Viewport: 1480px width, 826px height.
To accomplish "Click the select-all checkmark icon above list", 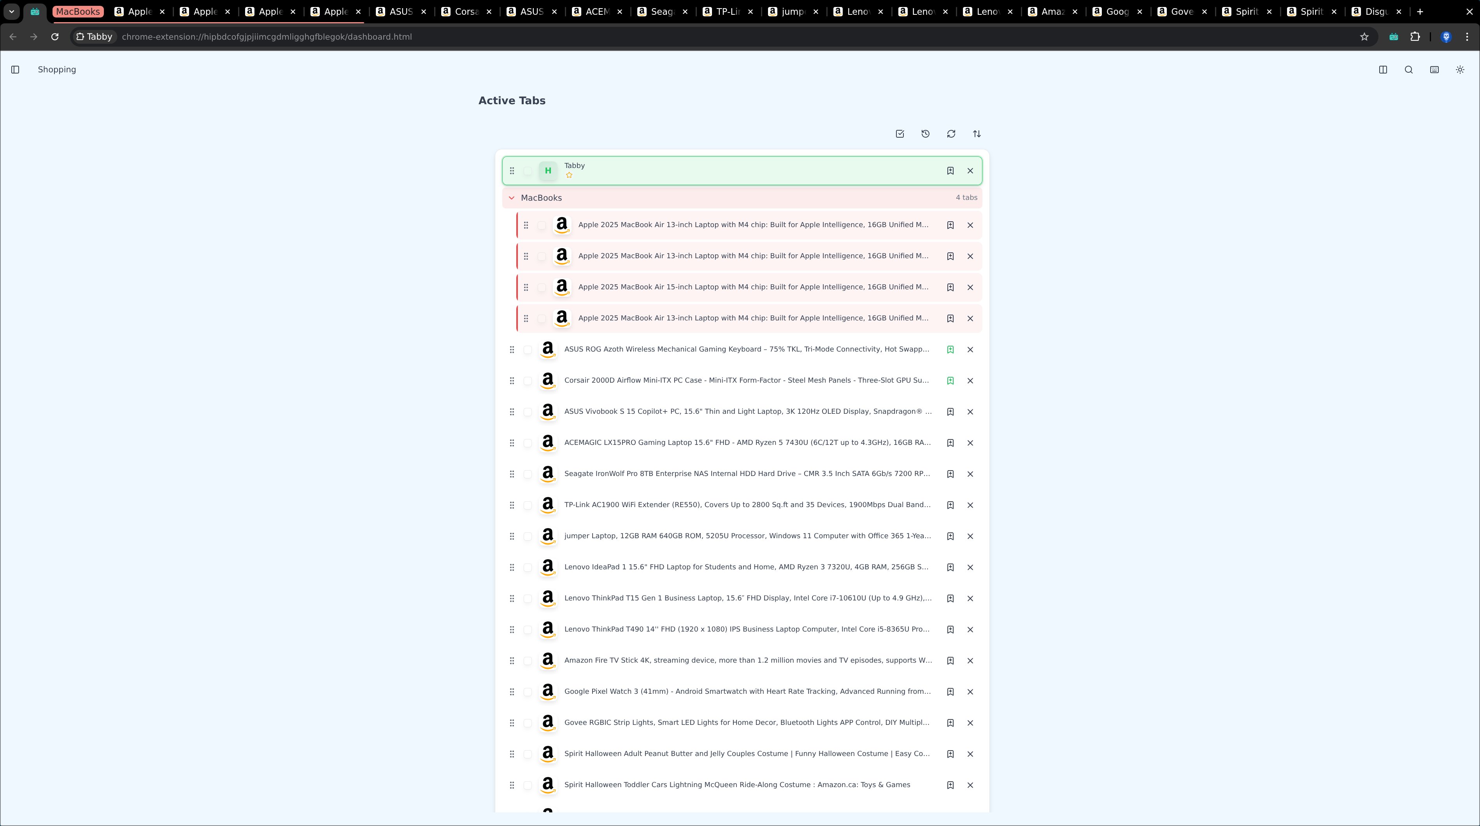I will click(900, 134).
